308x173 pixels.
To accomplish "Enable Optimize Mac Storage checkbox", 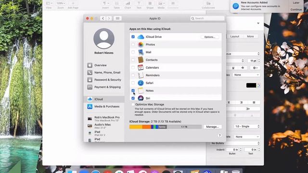I will point(133,105).
